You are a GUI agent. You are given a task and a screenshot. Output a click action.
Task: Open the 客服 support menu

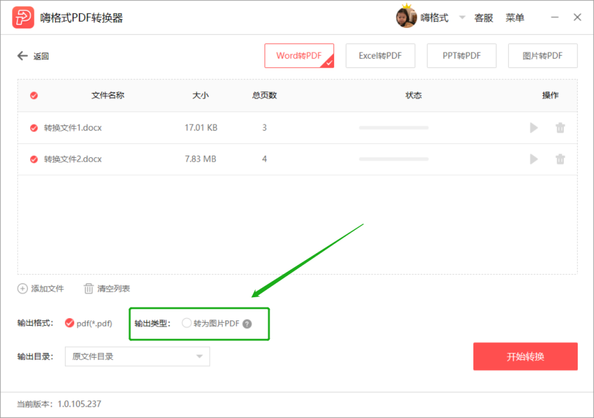click(x=483, y=18)
